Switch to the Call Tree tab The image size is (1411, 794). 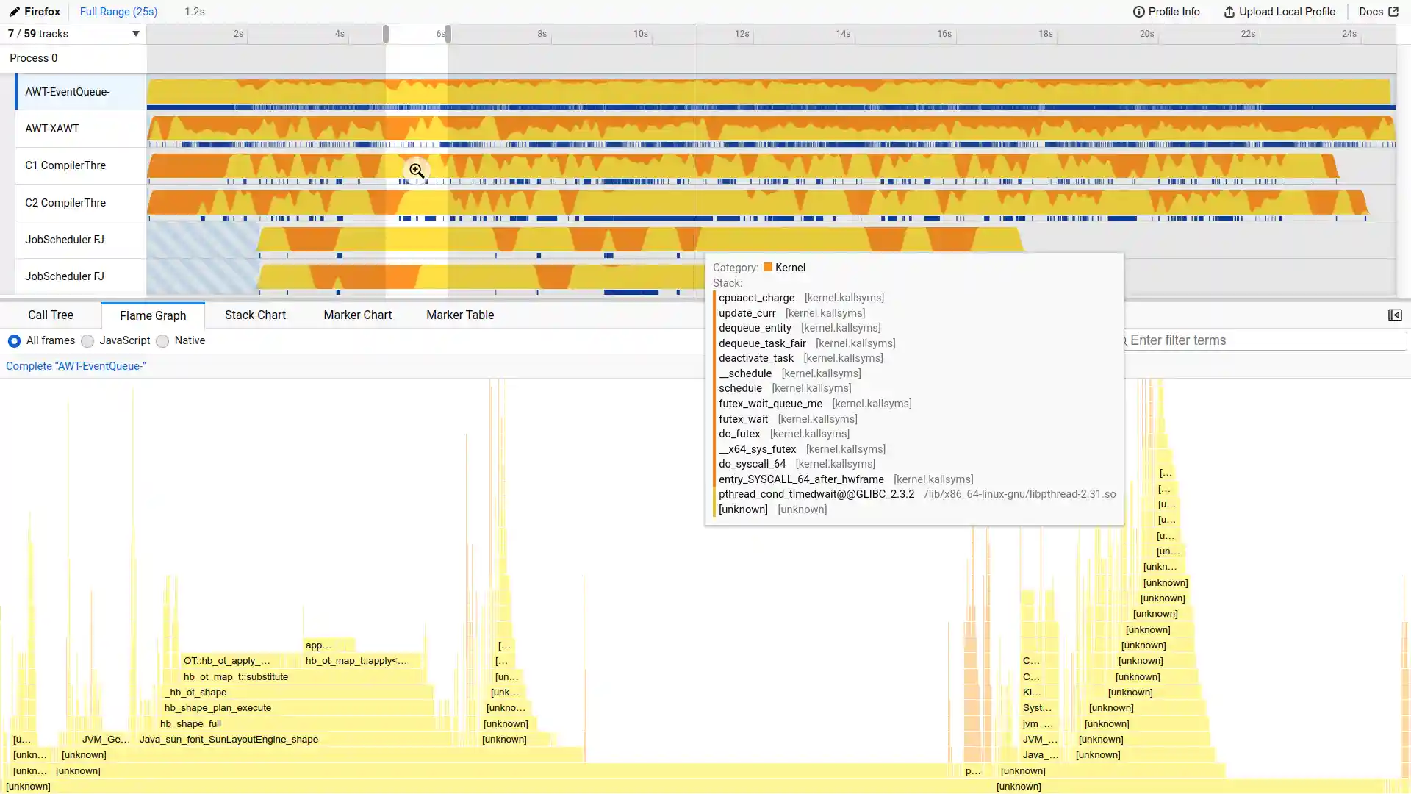[50, 315]
